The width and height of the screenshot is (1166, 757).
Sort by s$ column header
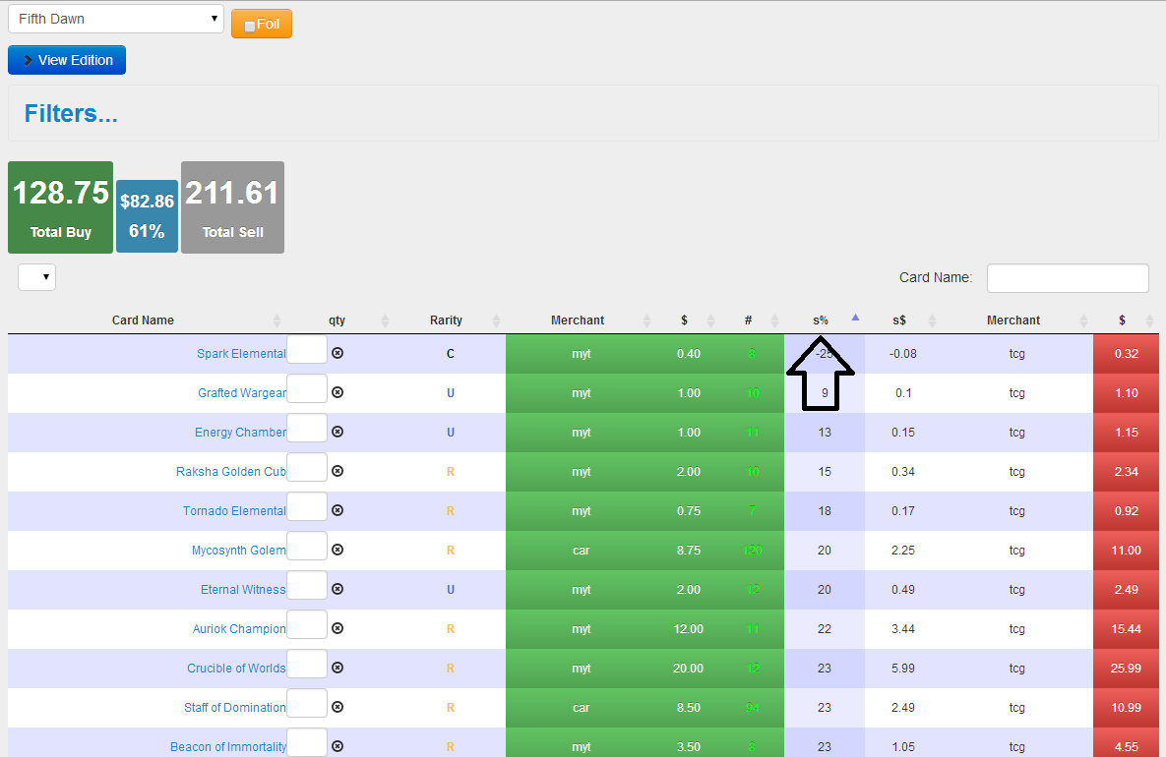click(898, 320)
